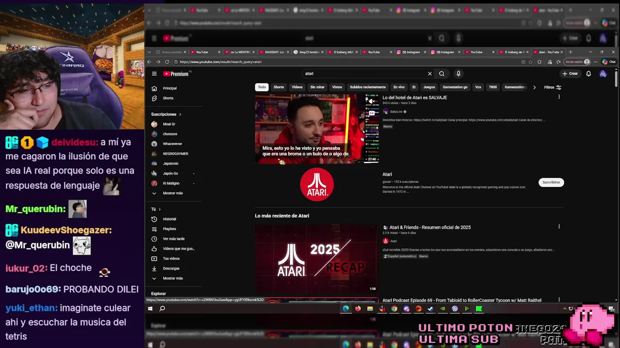Select the Sin mirar filter chip
The width and height of the screenshot is (620, 348).
click(x=317, y=87)
